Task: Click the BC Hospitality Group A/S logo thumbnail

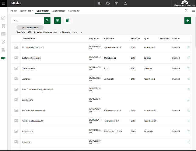Action: point(16,47)
